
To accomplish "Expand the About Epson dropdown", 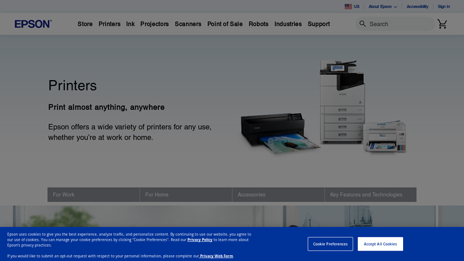I will coord(383,6).
